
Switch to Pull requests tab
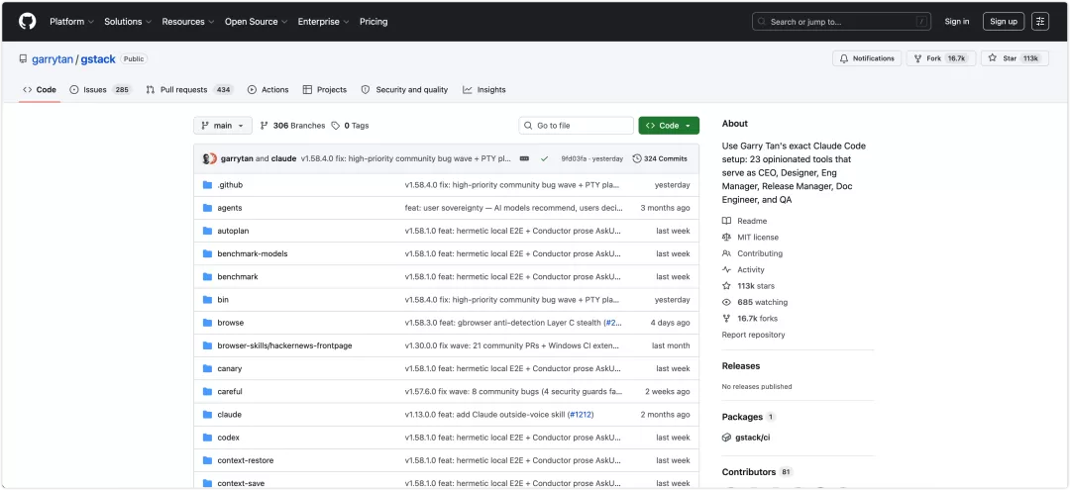pyautogui.click(x=189, y=90)
